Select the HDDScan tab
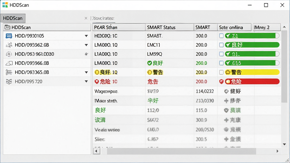Image resolution: width=290 pixels, height=163 pixels. (x=13, y=18)
